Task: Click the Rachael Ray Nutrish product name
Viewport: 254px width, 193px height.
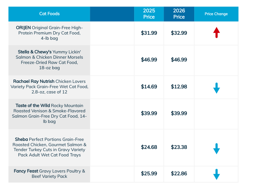Action: [x=49, y=87]
